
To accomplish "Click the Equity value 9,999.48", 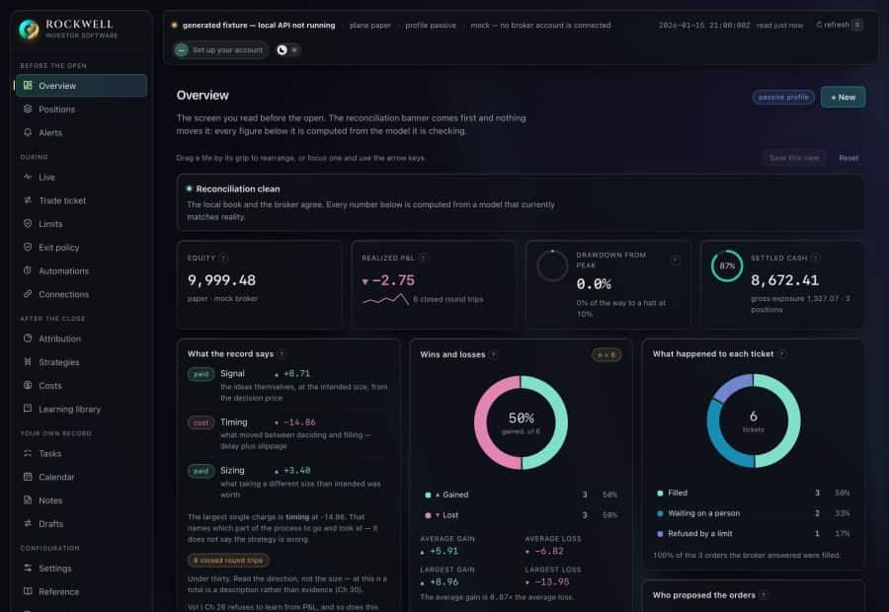I will [x=221, y=280].
